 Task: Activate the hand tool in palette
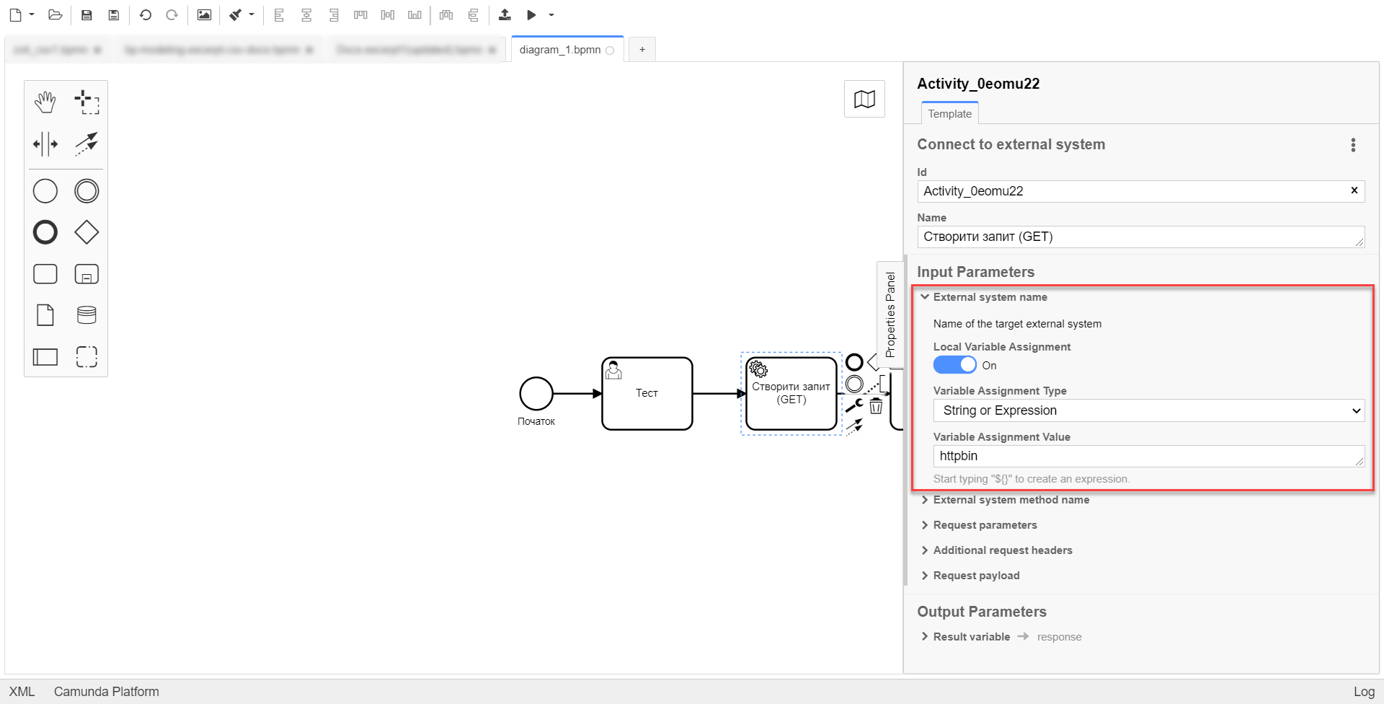45,102
